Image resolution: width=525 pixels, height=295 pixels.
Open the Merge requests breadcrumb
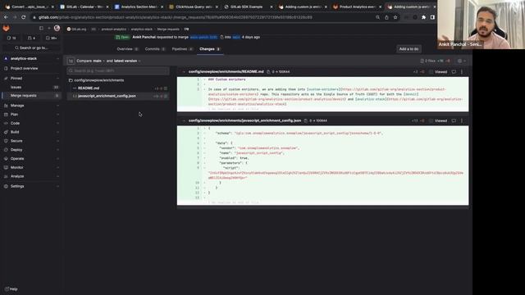coord(168,29)
